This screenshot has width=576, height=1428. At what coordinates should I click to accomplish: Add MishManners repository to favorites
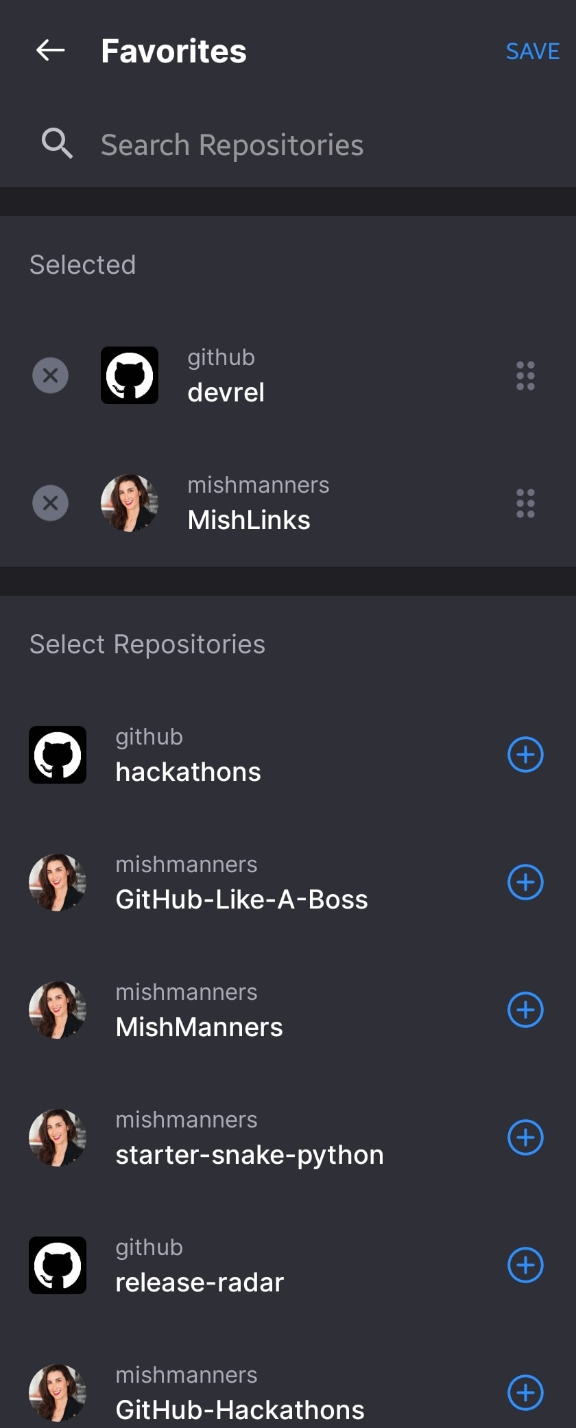pos(525,1010)
